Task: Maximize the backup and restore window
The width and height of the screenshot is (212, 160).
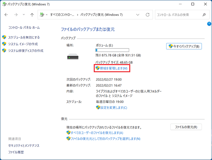Action: coord(193,4)
